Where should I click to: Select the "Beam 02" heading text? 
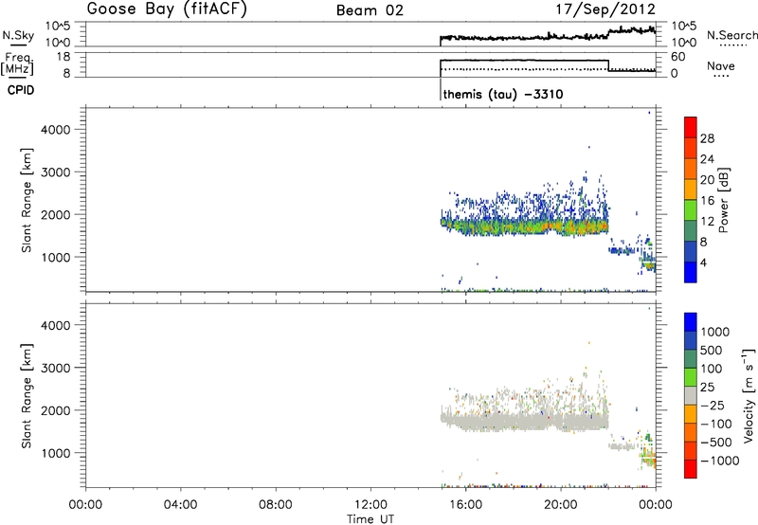click(x=370, y=10)
